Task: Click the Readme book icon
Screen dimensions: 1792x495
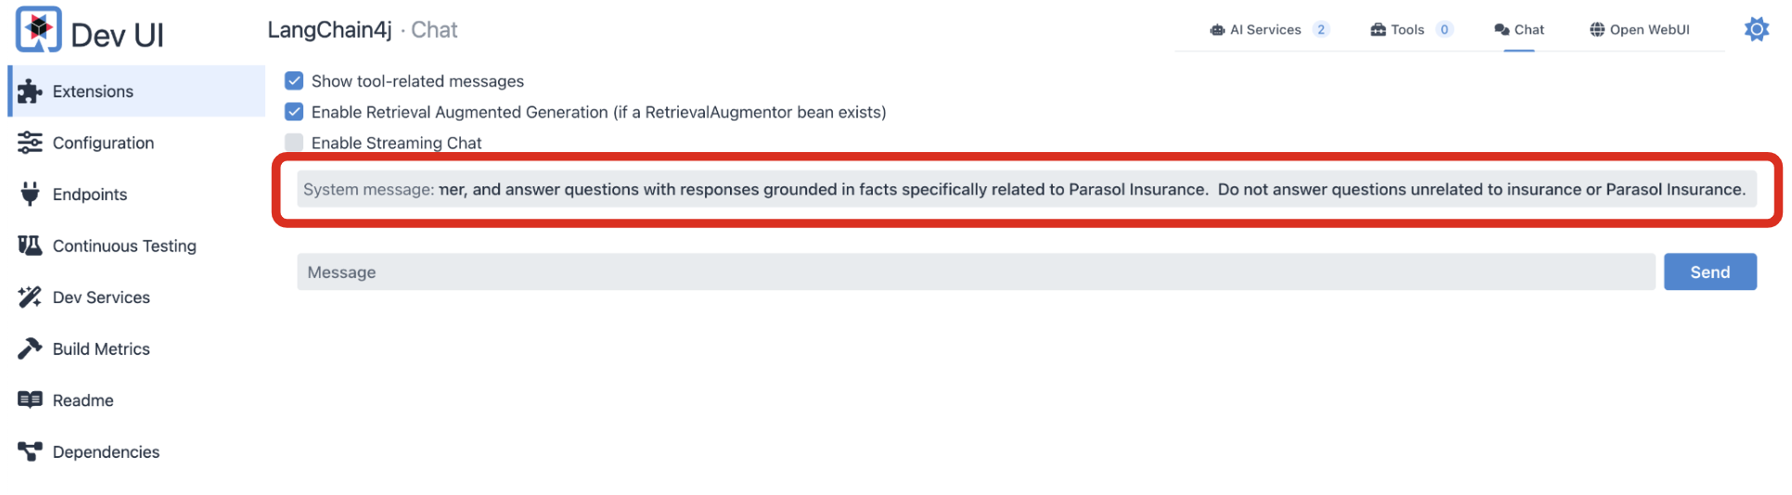Action: (30, 400)
